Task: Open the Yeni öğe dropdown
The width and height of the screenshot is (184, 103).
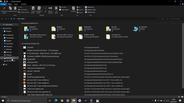Action: [x=63, y=7]
